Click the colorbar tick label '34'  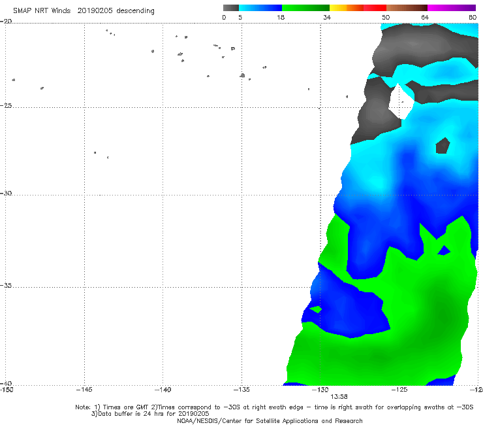[x=327, y=17]
